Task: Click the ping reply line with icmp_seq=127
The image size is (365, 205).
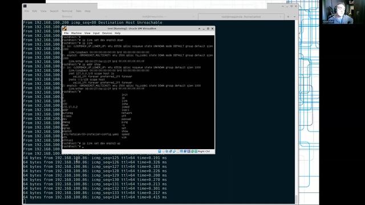Action: pos(95,167)
